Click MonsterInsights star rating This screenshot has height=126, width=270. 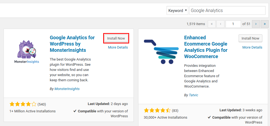23,104
